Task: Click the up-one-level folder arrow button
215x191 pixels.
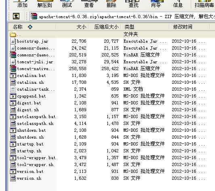Action: coord(16,16)
